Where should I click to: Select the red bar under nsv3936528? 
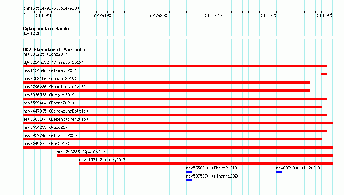coord(175,99)
